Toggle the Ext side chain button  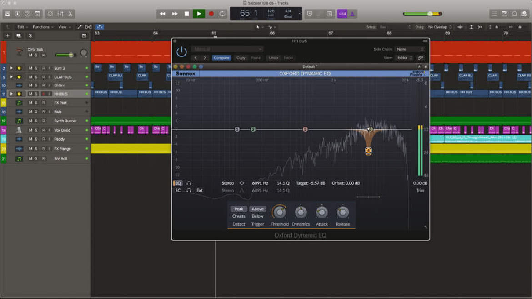click(x=200, y=191)
